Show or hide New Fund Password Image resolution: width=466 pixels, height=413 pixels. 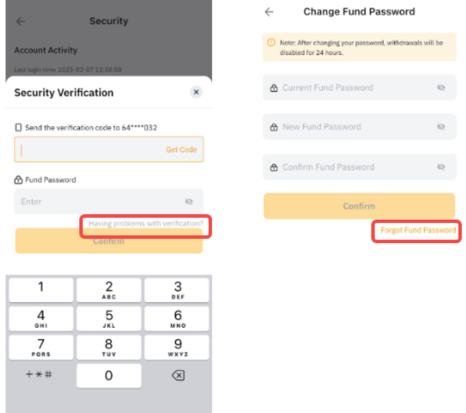click(441, 127)
